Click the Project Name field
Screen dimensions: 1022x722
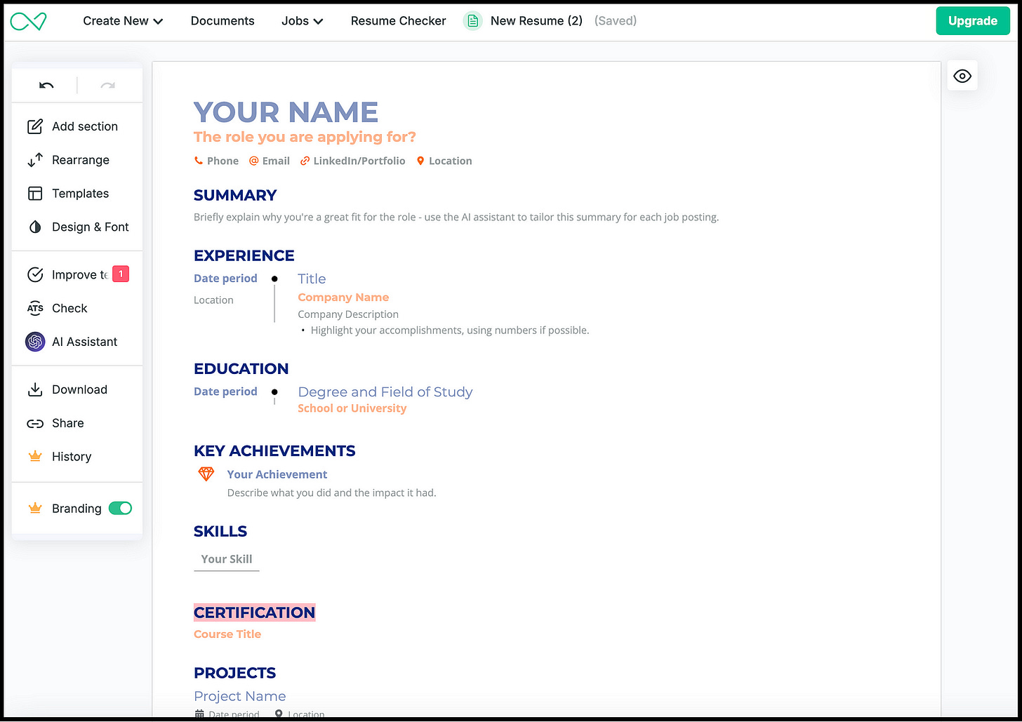tap(240, 696)
